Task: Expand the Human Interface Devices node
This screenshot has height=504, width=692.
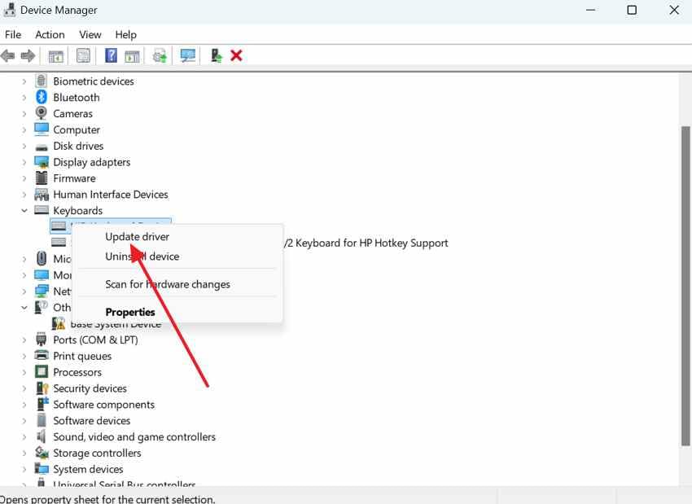Action: pos(24,195)
